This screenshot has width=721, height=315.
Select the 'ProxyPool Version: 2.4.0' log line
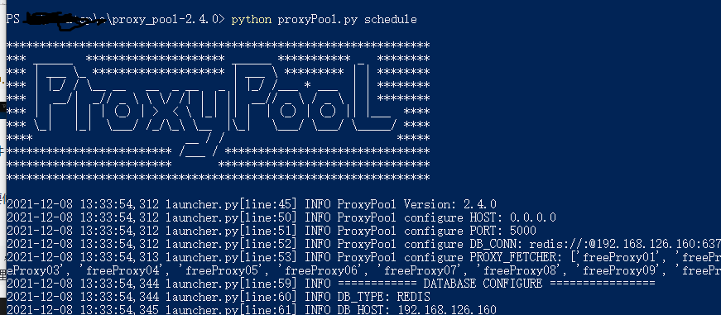pyautogui.click(x=252, y=204)
